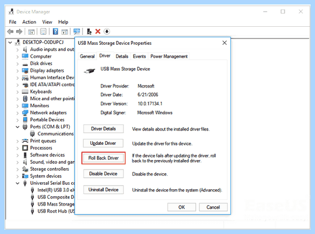Click the Update device driver toolbar icon

click(89, 31)
